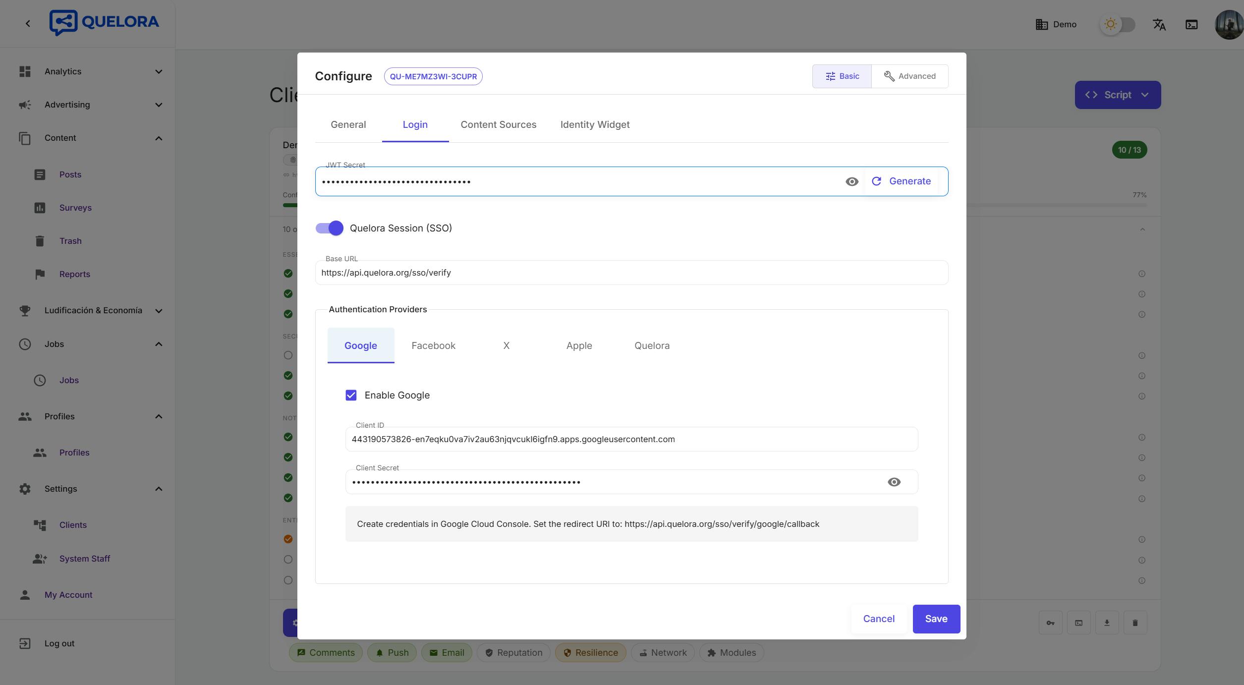
Task: Click the Profiles people group icon
Action: 25,416
